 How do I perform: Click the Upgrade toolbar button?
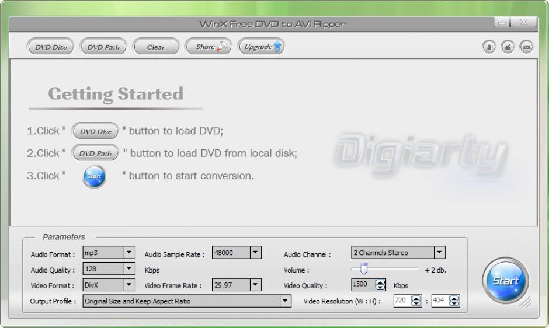click(261, 47)
